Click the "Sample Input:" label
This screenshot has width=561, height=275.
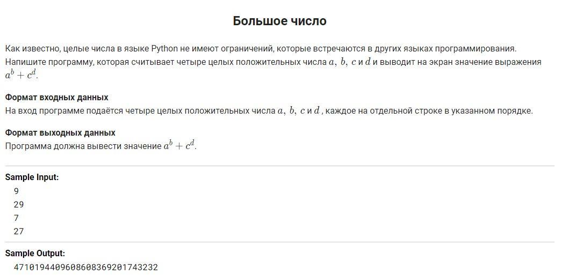point(32,177)
